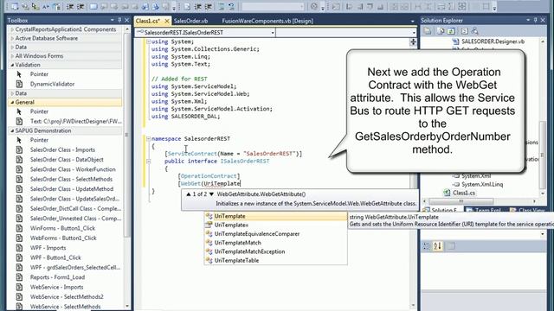The image size is (554, 311).
Task: Collapse the Validation toolbox group
Action: click(12, 65)
